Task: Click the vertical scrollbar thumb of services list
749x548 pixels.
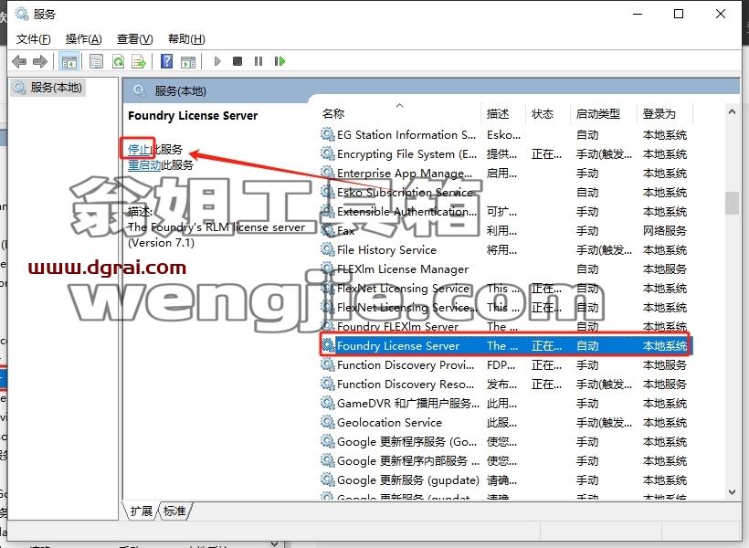Action: click(x=732, y=203)
